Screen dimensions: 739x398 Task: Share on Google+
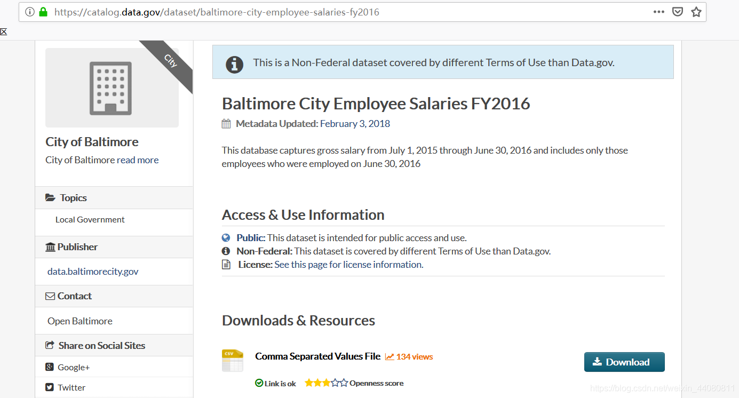74,367
